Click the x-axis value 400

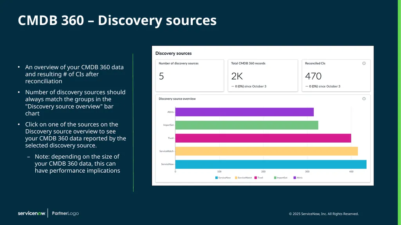pos(351,172)
